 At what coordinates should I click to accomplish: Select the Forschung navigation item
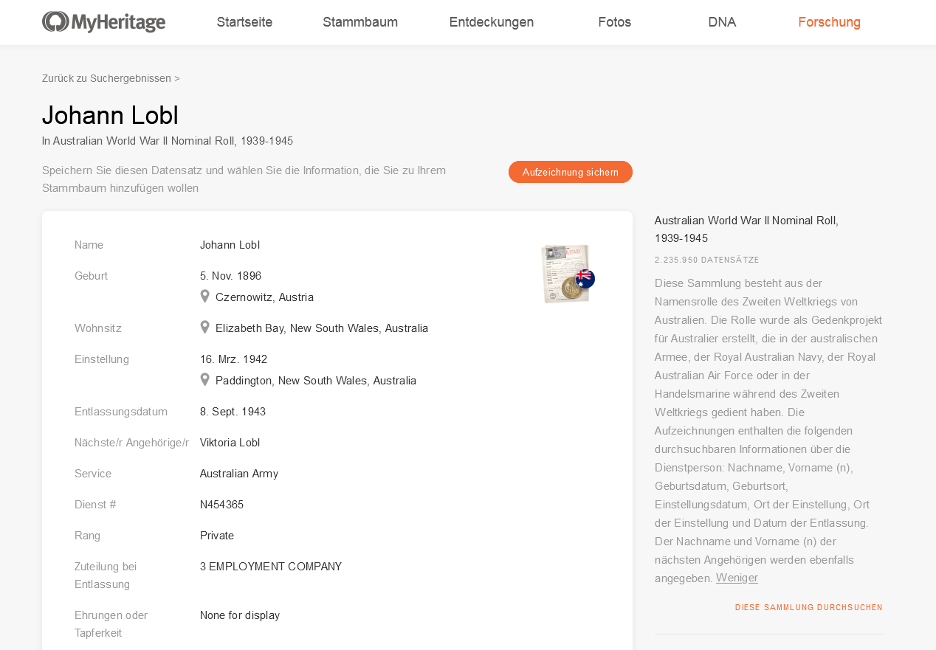(x=829, y=22)
